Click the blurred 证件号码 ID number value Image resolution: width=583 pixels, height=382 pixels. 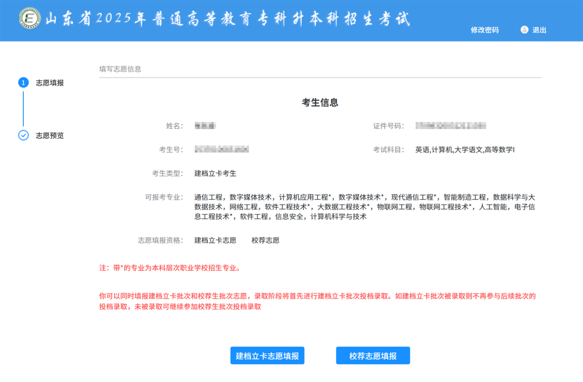point(450,126)
